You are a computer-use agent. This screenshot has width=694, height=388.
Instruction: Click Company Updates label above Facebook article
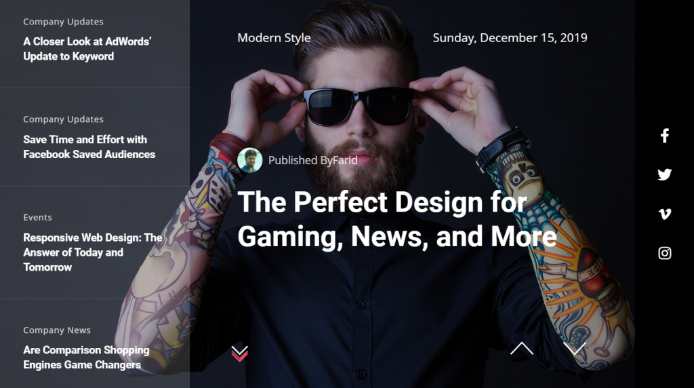click(x=63, y=119)
